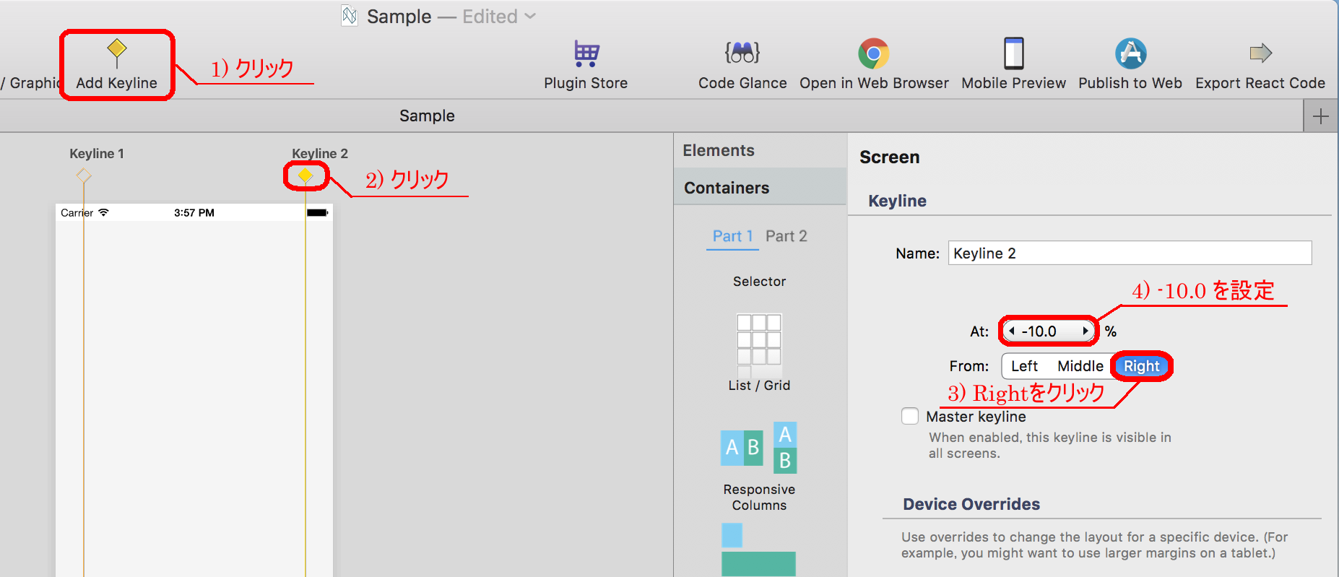
Task: Click Export React Code arrow icon
Action: click(x=1260, y=53)
